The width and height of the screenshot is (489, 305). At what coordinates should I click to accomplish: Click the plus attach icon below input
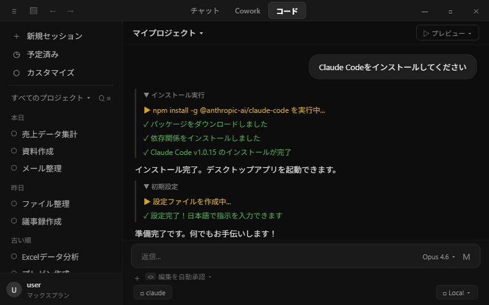point(137,278)
